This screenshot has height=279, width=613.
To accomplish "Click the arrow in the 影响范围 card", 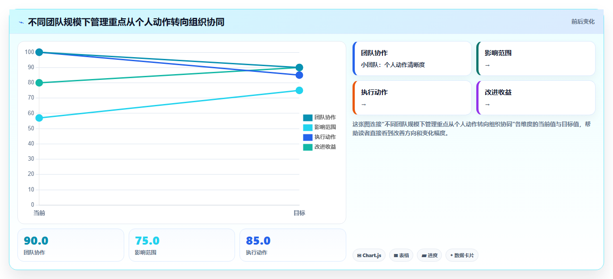I will click(x=487, y=65).
